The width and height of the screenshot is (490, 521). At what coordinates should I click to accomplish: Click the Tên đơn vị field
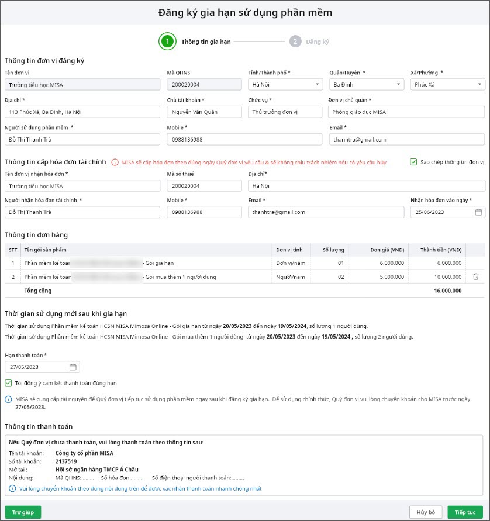(82, 85)
